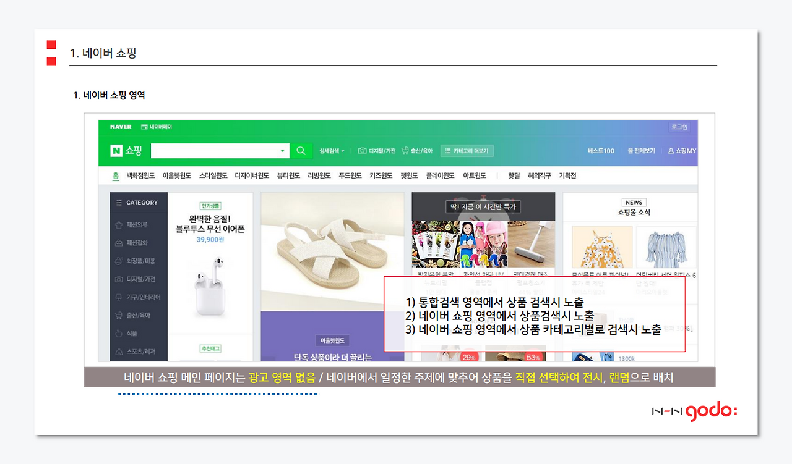Screen dimensions: 792x464
Task: Expand the 상세검색 dropdown
Action: tap(332, 151)
